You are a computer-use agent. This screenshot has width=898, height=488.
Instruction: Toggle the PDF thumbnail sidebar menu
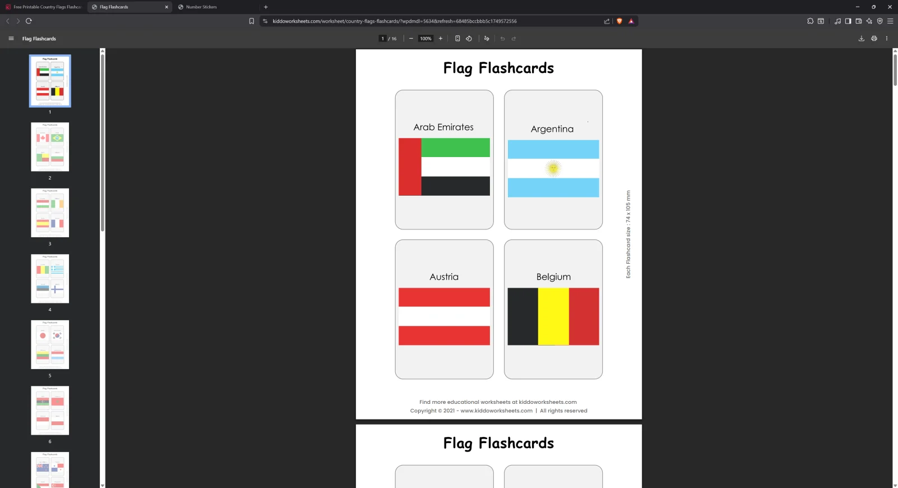pyautogui.click(x=11, y=39)
